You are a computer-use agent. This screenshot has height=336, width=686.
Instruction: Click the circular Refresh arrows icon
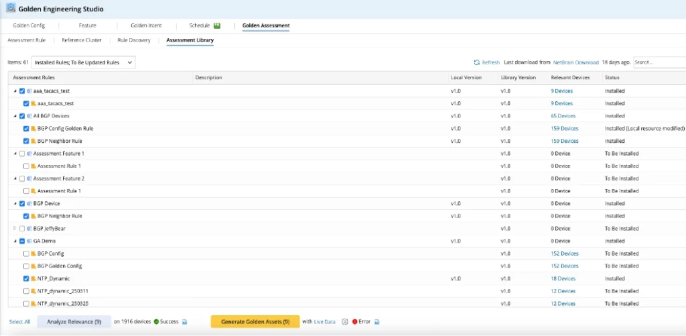coord(477,62)
